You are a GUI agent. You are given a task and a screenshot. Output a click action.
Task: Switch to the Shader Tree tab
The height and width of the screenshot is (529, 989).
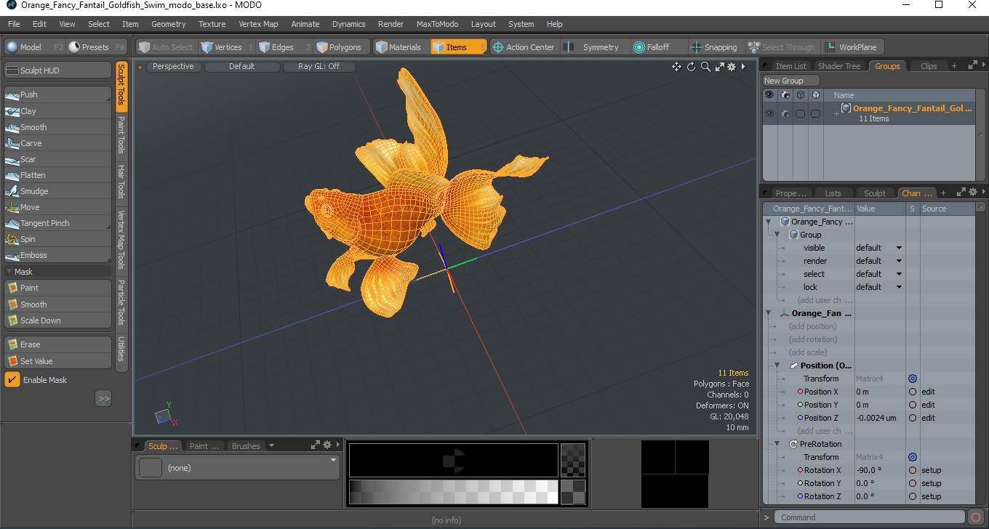(838, 66)
